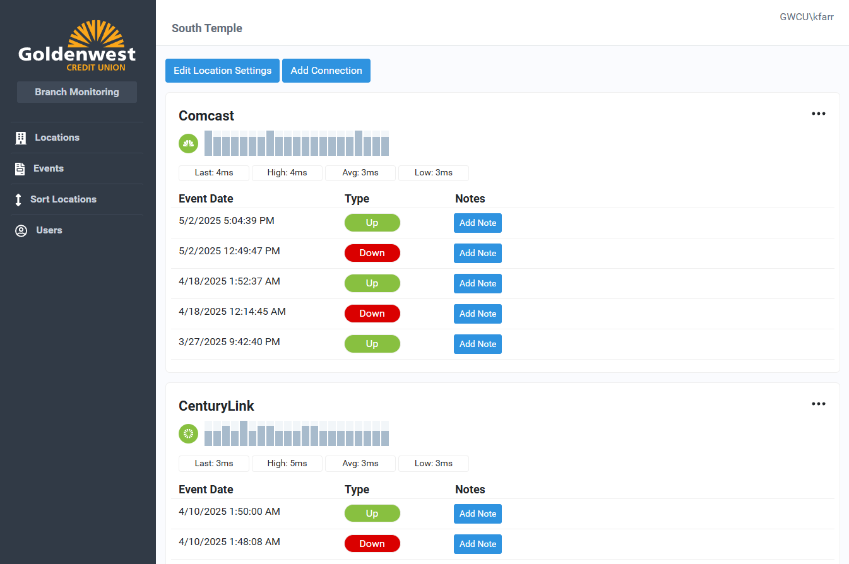Click the Branch Monitoring header button
The height and width of the screenshot is (564, 849).
(77, 92)
